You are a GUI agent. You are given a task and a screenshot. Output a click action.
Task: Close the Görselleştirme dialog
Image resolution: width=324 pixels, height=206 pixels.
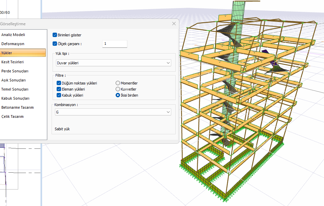174,24
